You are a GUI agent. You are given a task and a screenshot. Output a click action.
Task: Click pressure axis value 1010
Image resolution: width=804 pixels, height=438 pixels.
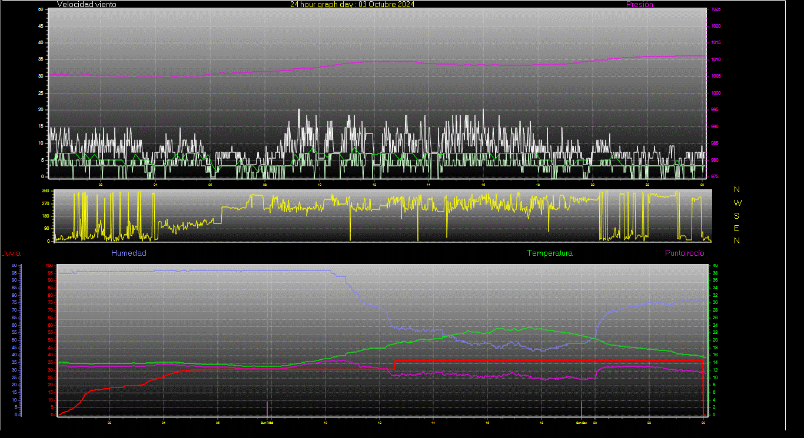(715, 60)
